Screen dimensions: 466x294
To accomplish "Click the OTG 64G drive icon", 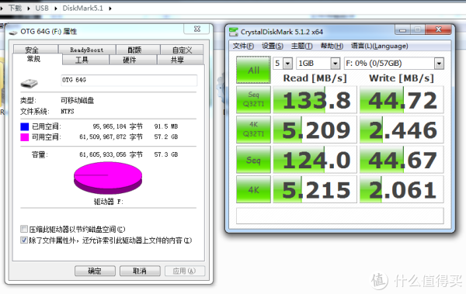I will (30, 83).
